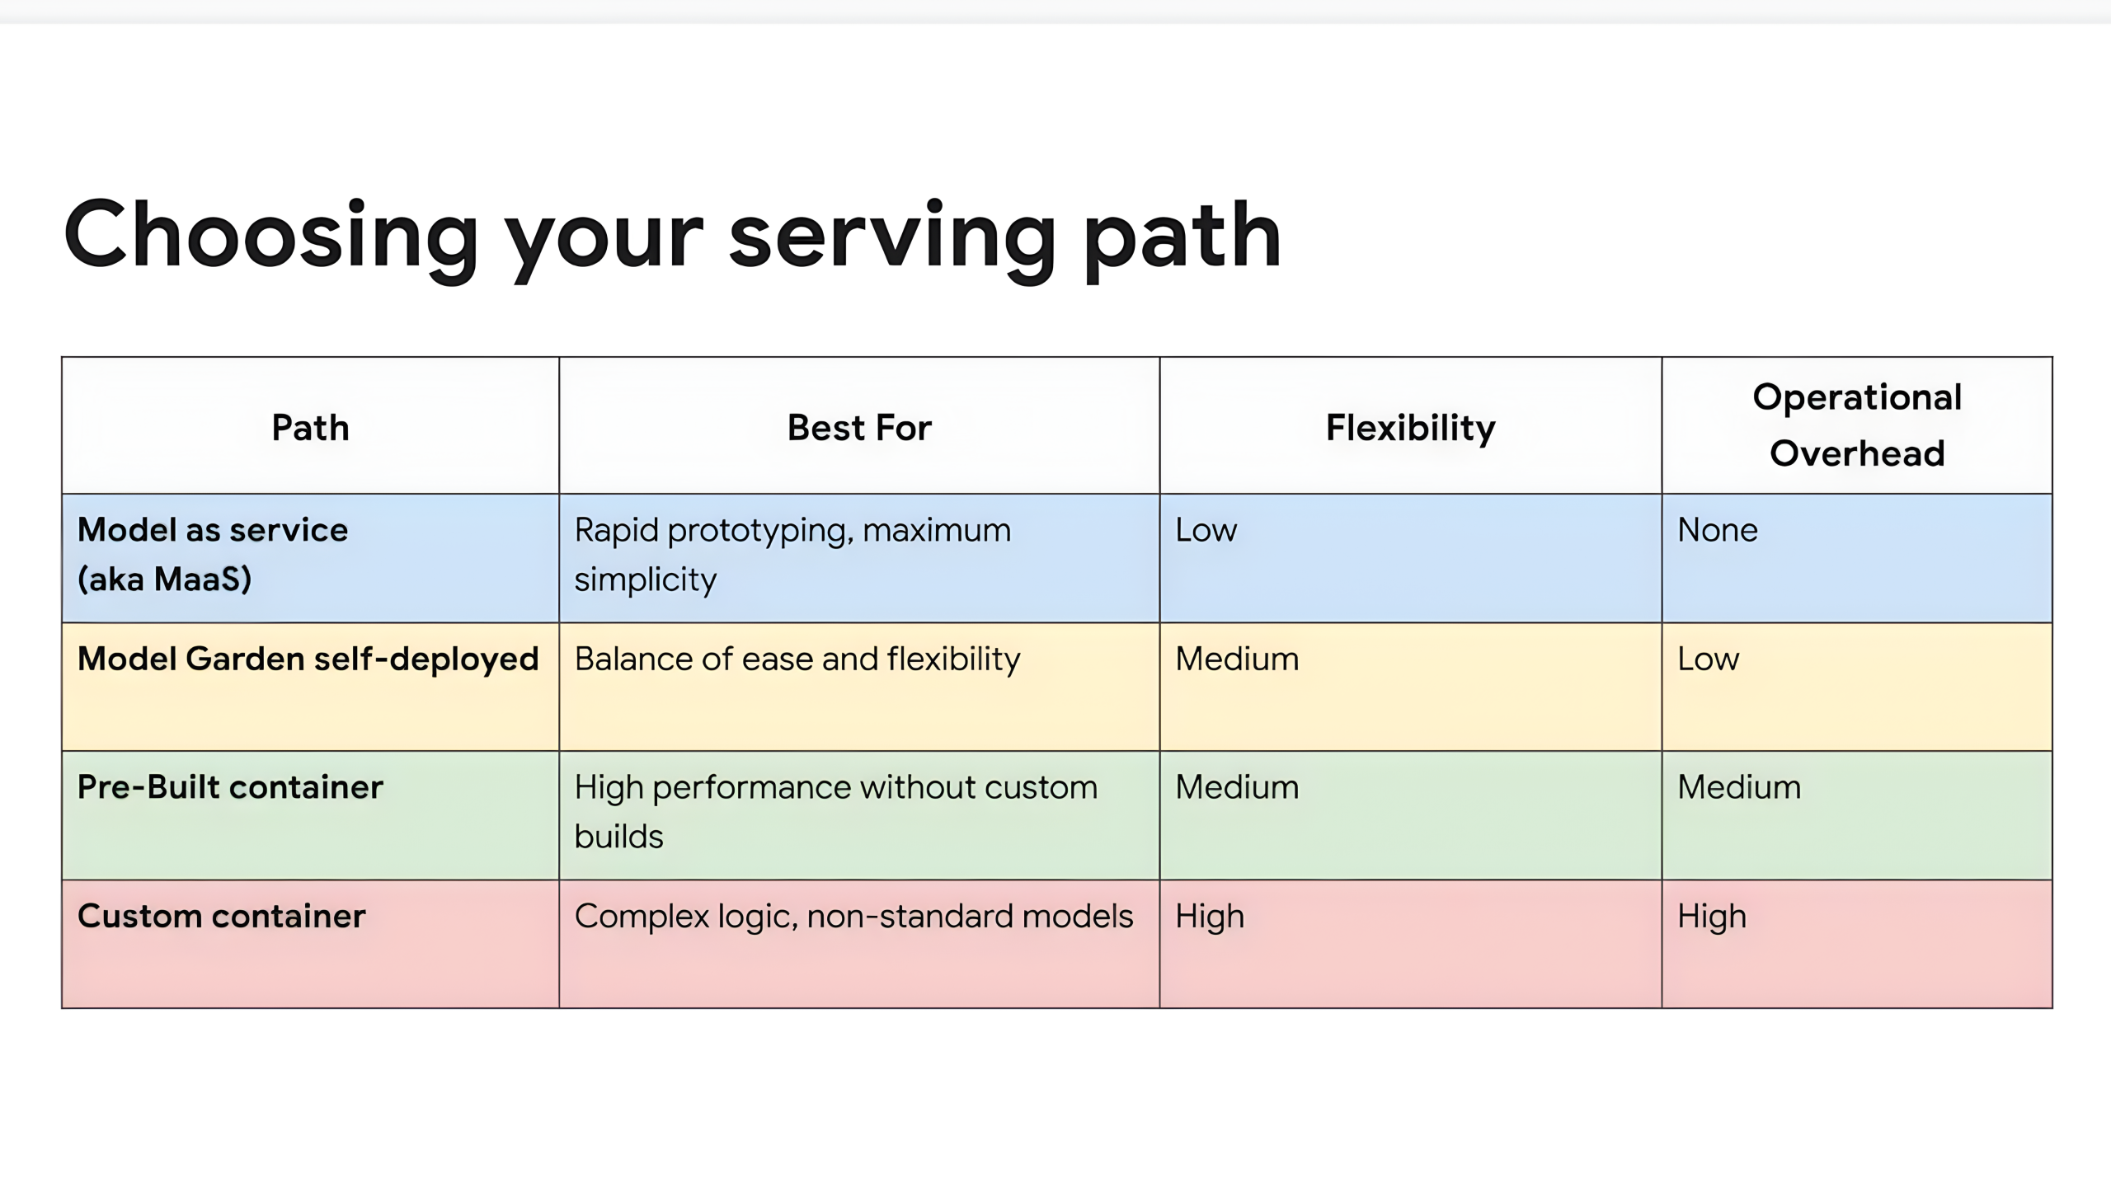This screenshot has width=2111, height=1187.
Task: Select the 'Model as service (aka MaaS)' cell
Action: click(213, 554)
